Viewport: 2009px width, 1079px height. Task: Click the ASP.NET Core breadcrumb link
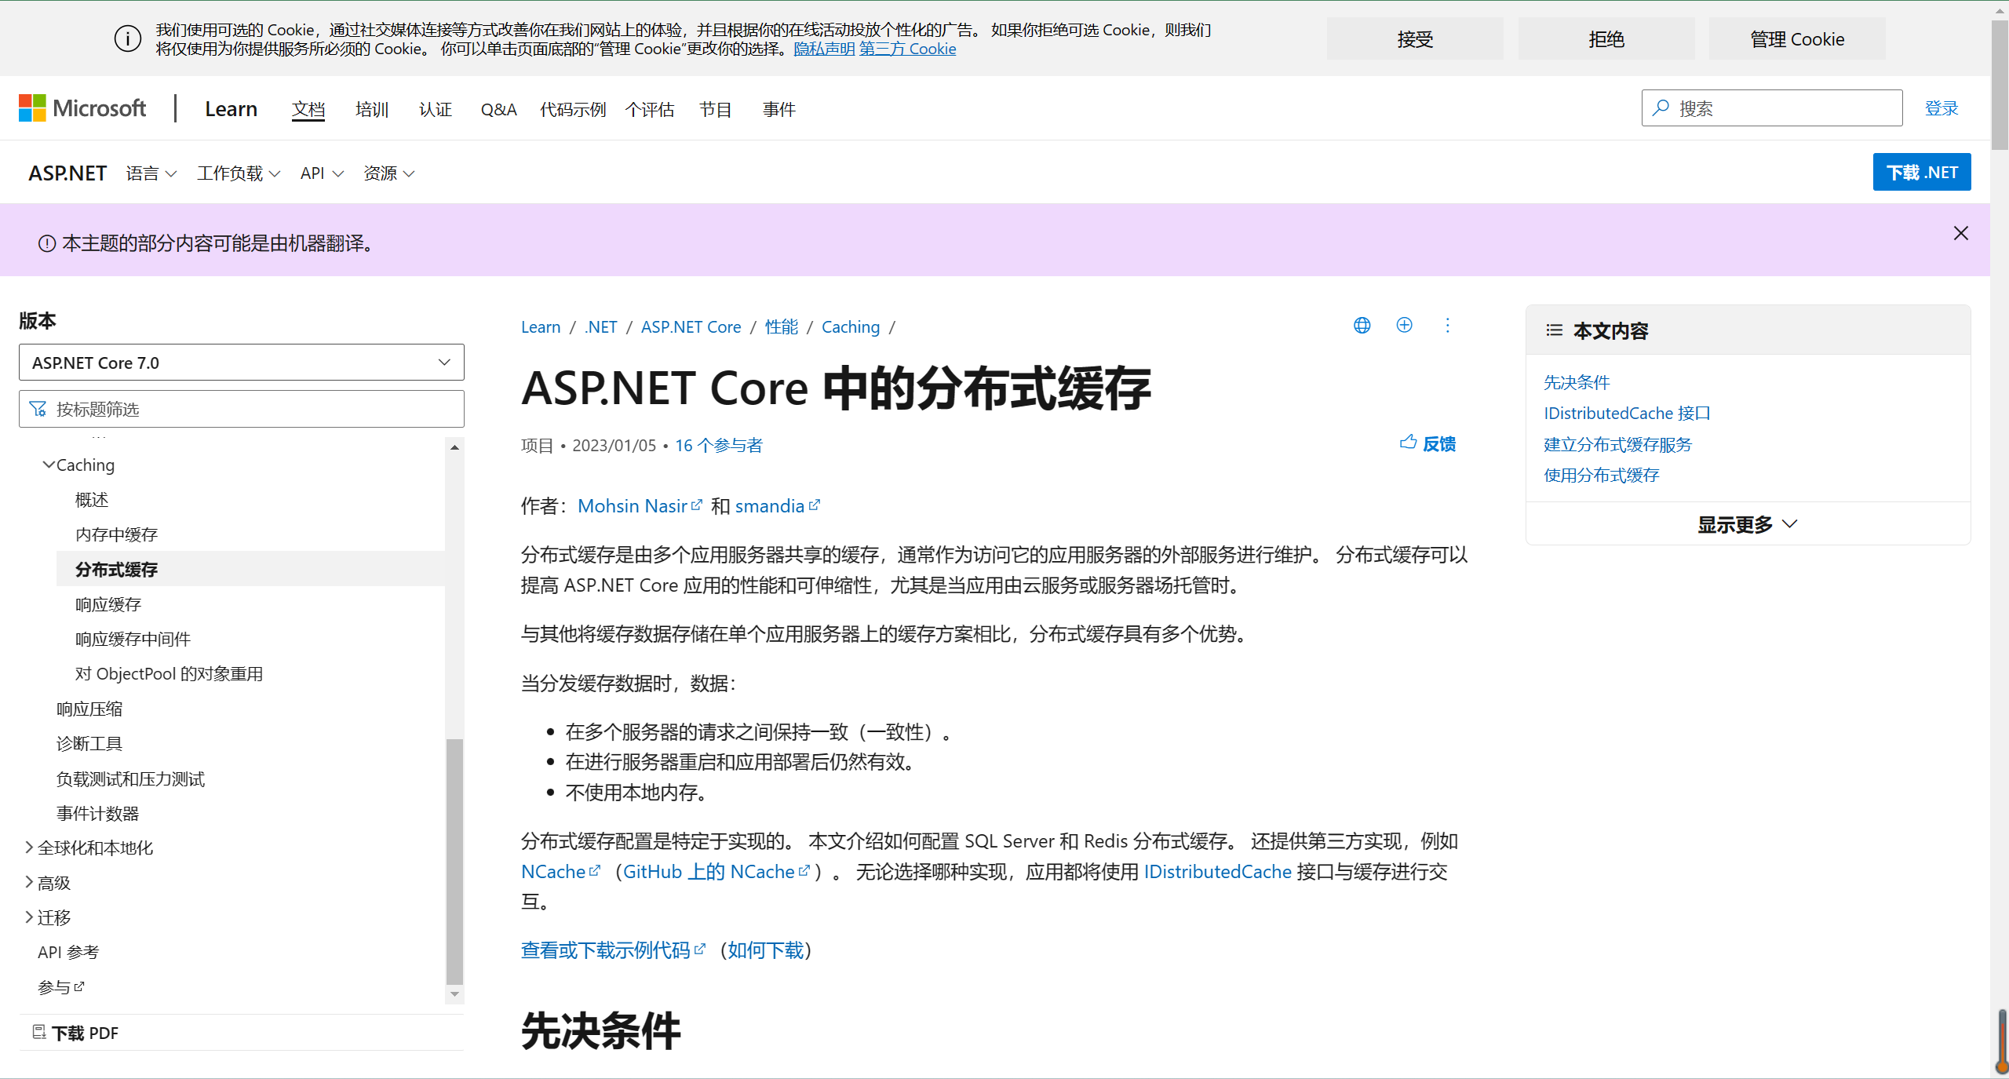tap(691, 326)
